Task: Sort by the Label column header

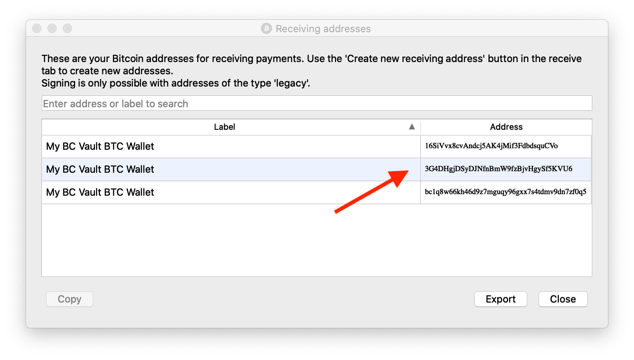Action: pyautogui.click(x=224, y=127)
